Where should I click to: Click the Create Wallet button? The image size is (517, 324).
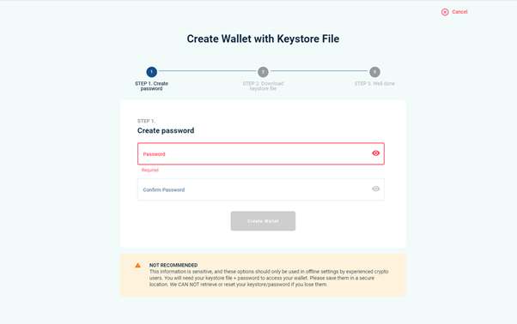pyautogui.click(x=263, y=221)
